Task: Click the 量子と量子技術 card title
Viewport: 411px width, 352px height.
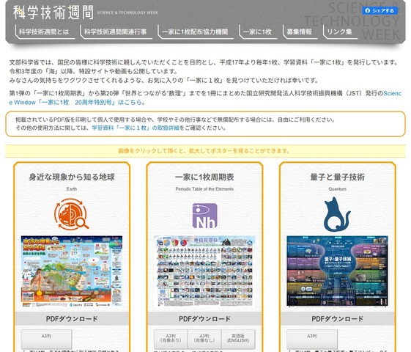Action: coord(337,177)
